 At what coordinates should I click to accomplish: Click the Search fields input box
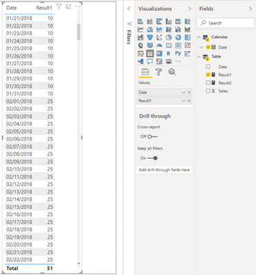point(226,23)
